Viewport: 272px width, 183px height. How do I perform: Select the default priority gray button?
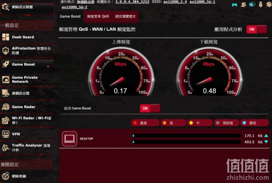[226, 123]
